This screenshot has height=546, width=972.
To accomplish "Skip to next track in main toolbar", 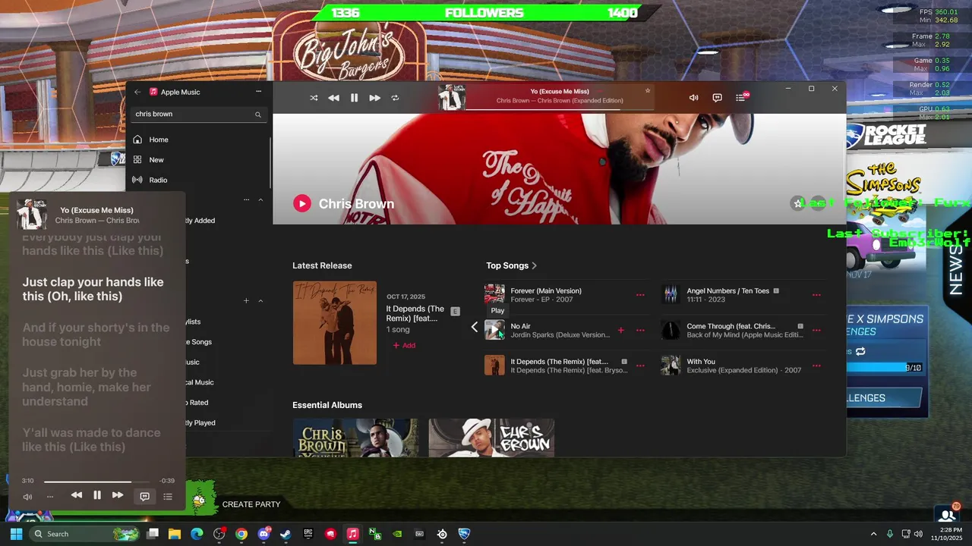I will pyautogui.click(x=374, y=98).
